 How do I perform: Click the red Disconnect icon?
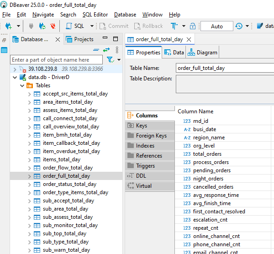(53, 26)
